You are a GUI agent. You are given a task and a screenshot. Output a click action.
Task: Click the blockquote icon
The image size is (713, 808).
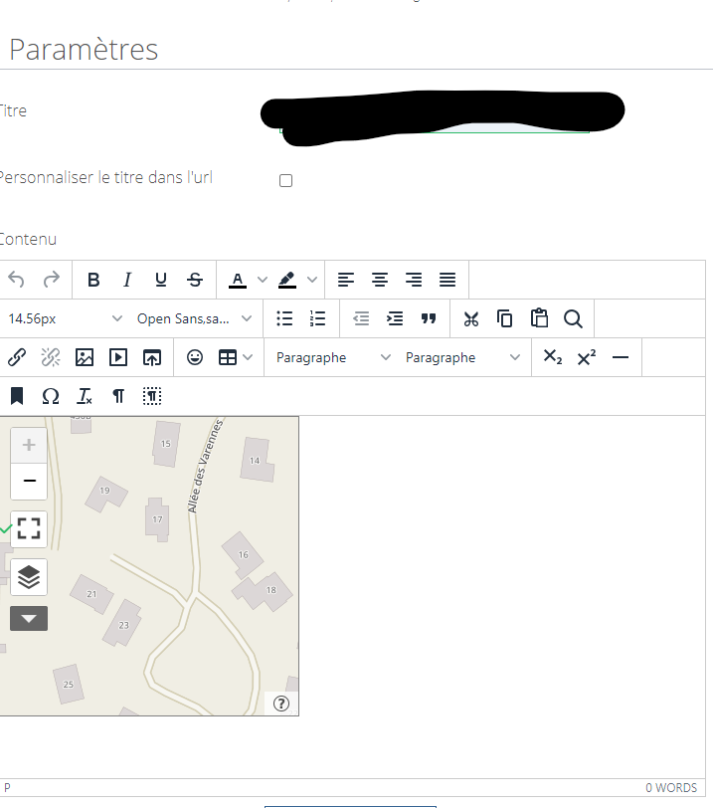pos(429,318)
